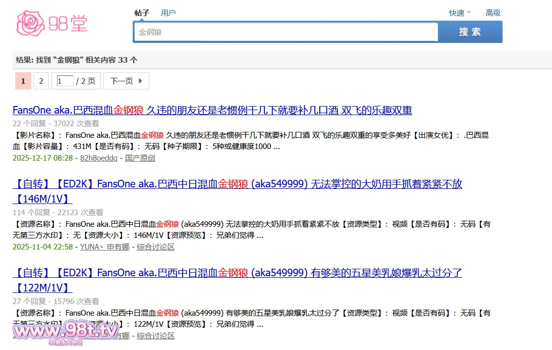Go to page 2 of results

(x=41, y=81)
